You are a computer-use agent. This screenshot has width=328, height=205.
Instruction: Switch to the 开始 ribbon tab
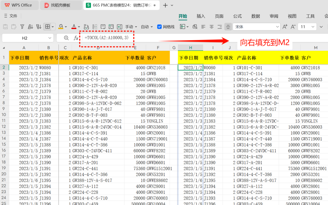tap(183, 16)
